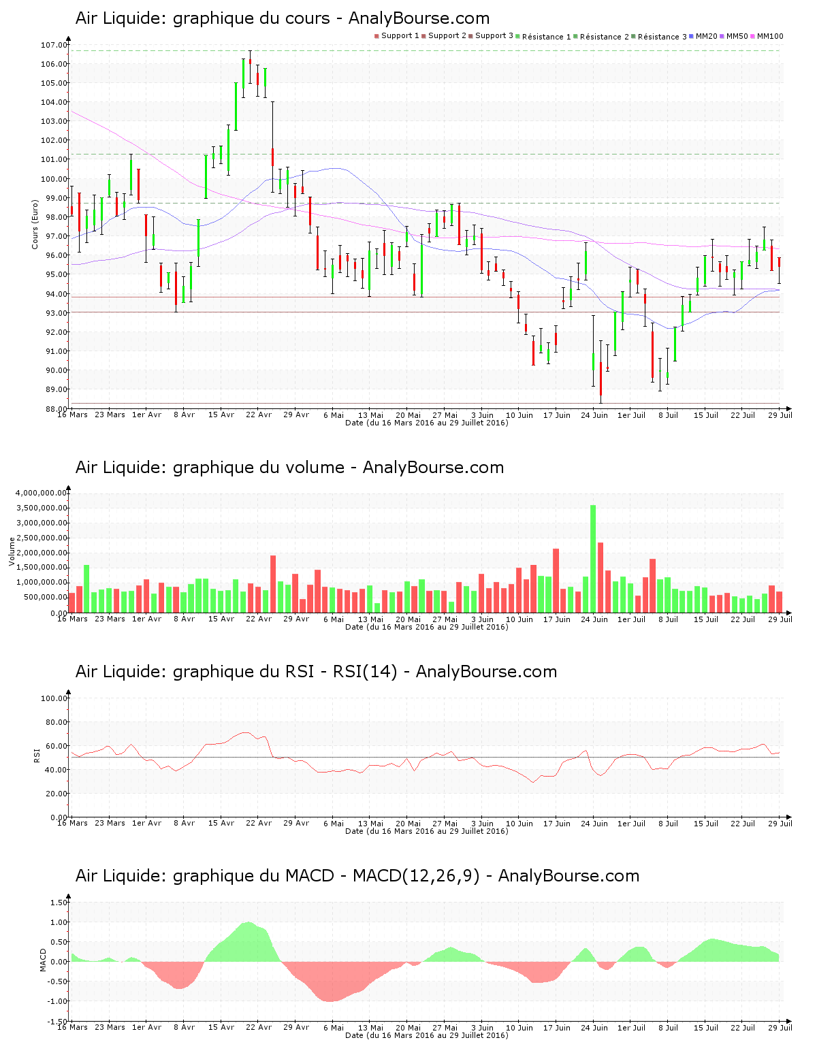Screen dimensions: 817x1055
Task: Click the date range caption below the price chart
Action: [427, 423]
